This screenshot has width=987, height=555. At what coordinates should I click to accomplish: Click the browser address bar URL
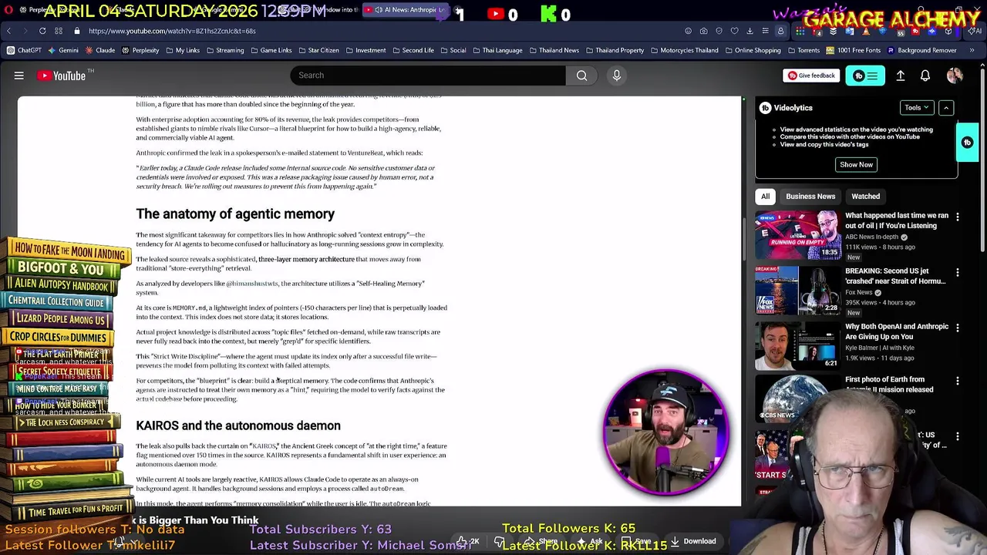172,31
